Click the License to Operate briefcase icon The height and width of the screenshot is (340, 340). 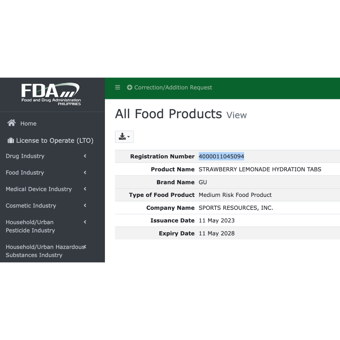click(11, 140)
